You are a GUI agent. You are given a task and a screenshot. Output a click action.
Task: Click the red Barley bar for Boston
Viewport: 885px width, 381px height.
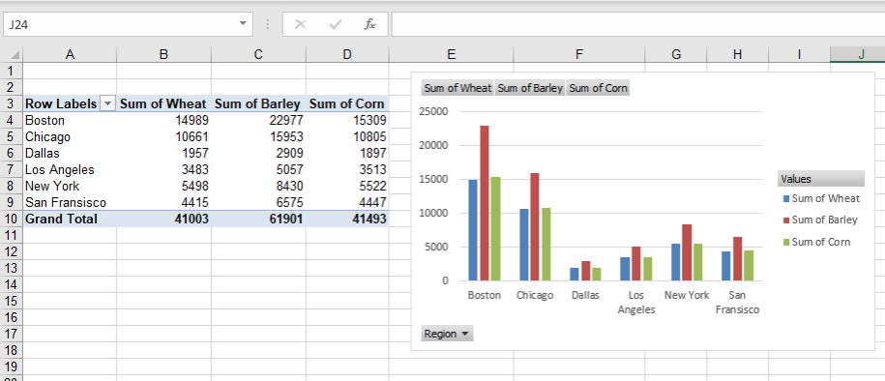point(485,203)
